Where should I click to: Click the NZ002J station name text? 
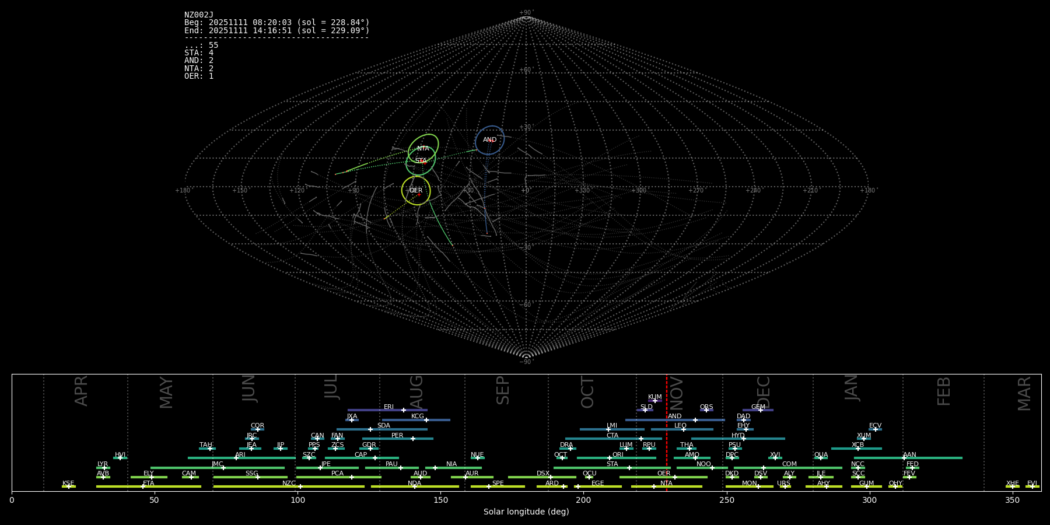pyautogui.click(x=199, y=15)
